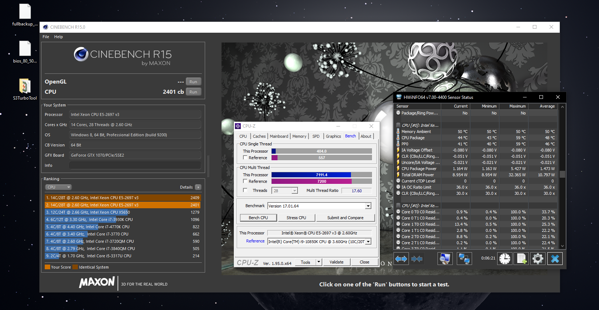599x310 pixels.
Task: Click the blue X icon in HWiNFO toolbar
Action: click(x=555, y=259)
